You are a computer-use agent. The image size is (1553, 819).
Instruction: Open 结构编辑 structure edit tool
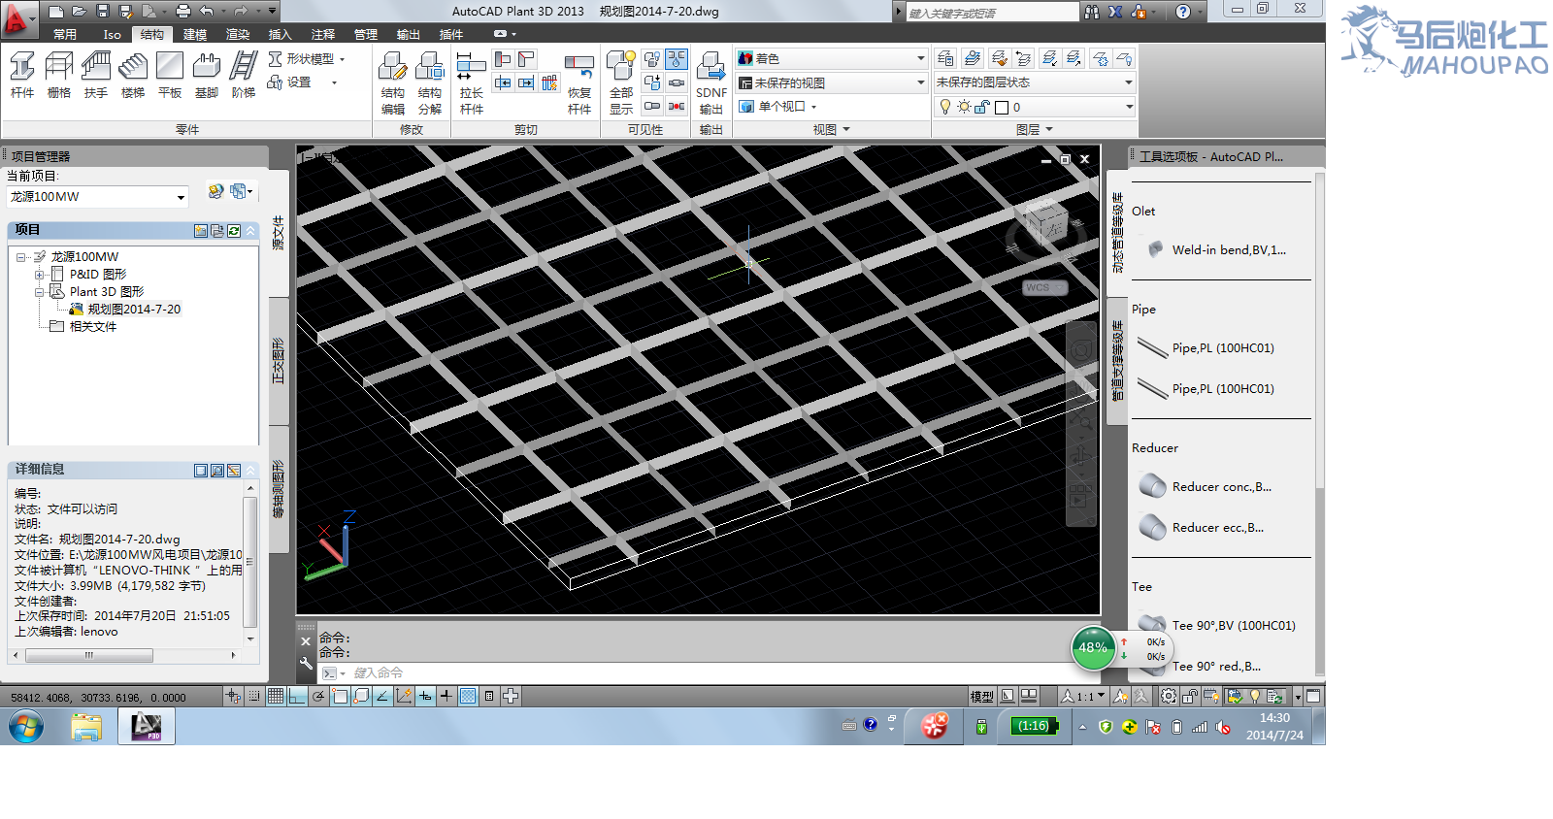tap(393, 83)
